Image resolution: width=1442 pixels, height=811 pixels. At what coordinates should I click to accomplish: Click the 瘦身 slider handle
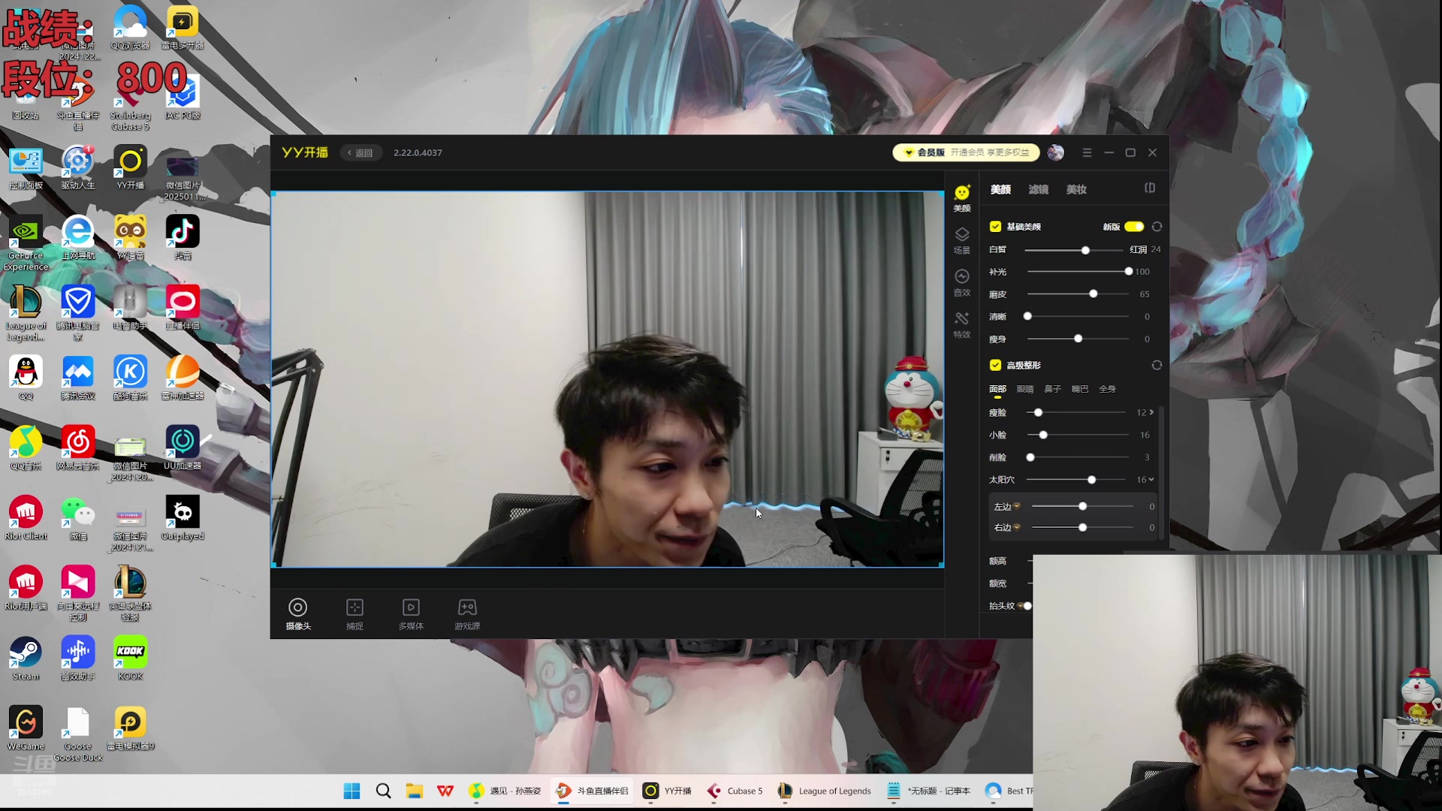[1078, 339]
